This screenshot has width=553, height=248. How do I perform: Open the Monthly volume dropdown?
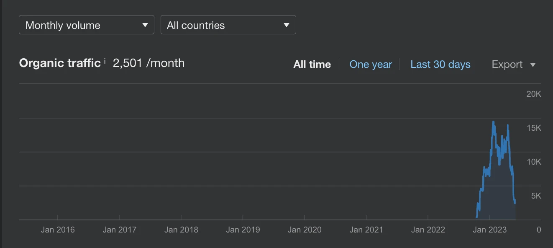tap(87, 25)
